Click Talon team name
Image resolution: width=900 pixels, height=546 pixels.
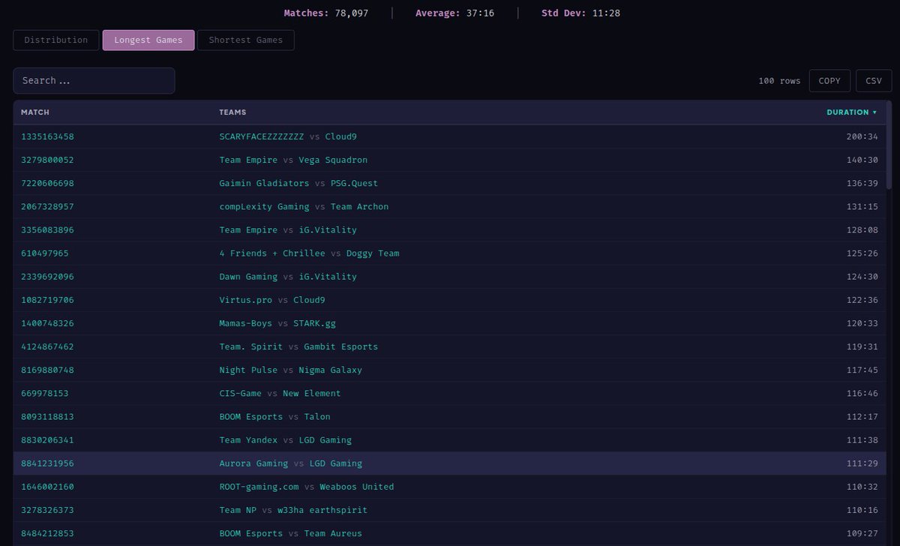point(317,416)
